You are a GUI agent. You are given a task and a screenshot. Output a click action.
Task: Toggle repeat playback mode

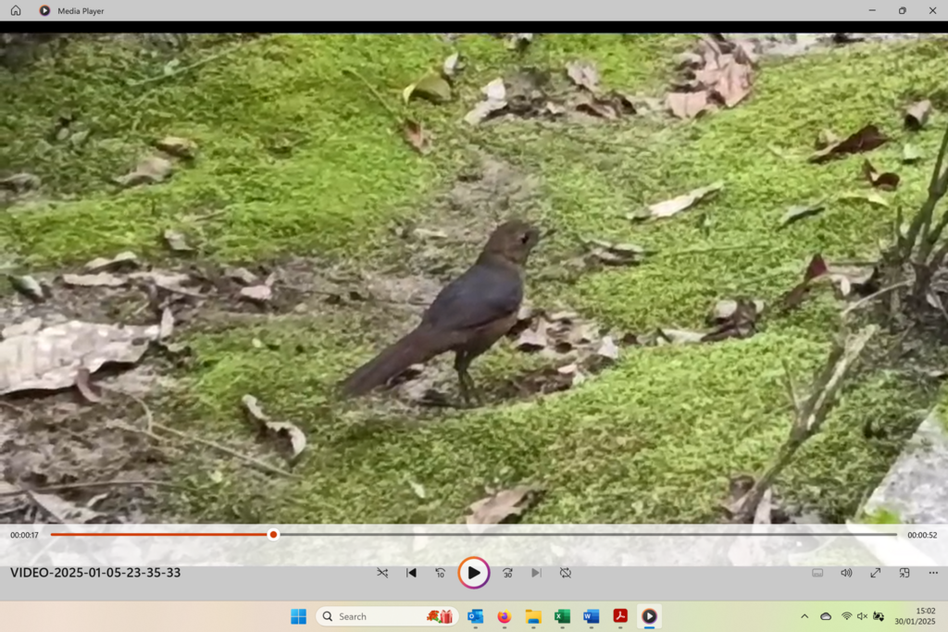pyautogui.click(x=566, y=573)
